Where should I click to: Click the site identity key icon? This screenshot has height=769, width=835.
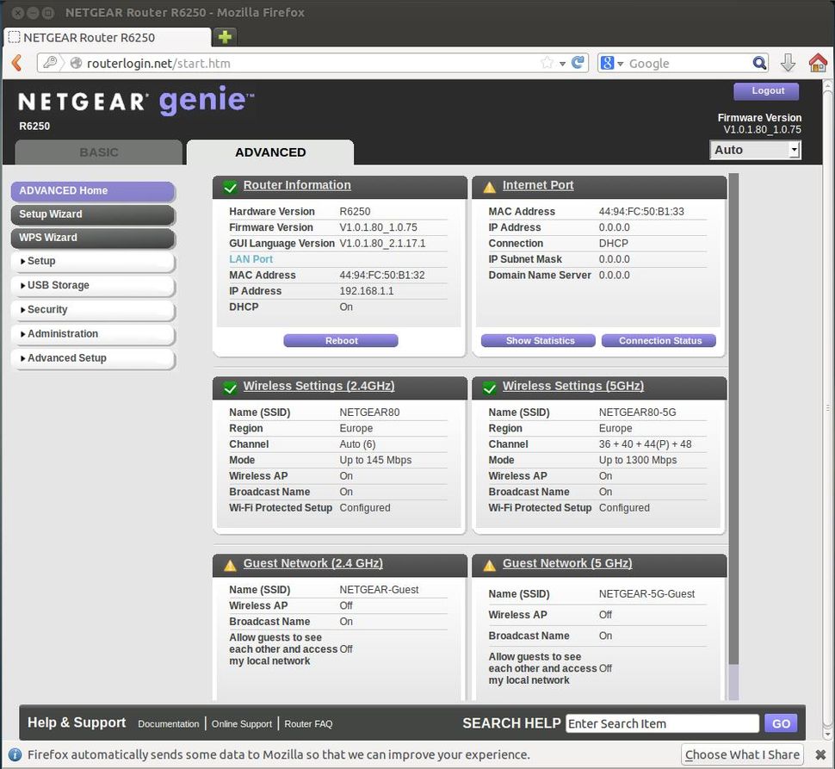(50, 63)
